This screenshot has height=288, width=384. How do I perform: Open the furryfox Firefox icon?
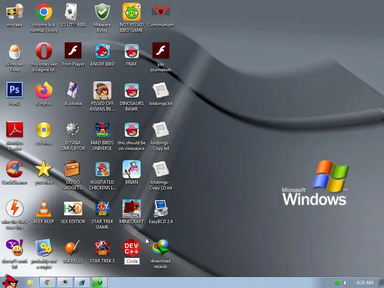pyautogui.click(x=43, y=90)
